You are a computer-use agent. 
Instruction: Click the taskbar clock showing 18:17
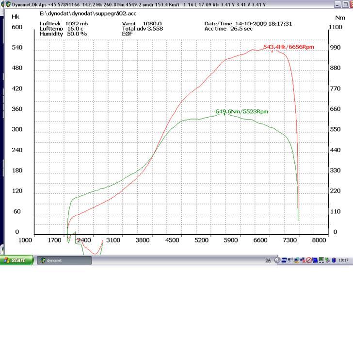pyautogui.click(x=343, y=260)
